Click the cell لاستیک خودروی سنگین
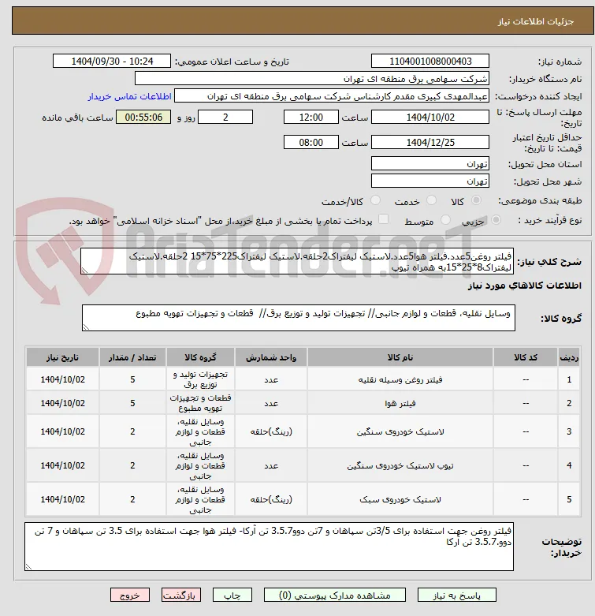This screenshot has width=595, height=616. point(400,431)
